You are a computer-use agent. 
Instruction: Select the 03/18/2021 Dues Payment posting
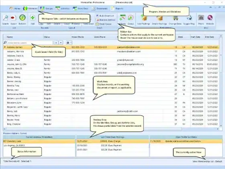click(x=112, y=145)
